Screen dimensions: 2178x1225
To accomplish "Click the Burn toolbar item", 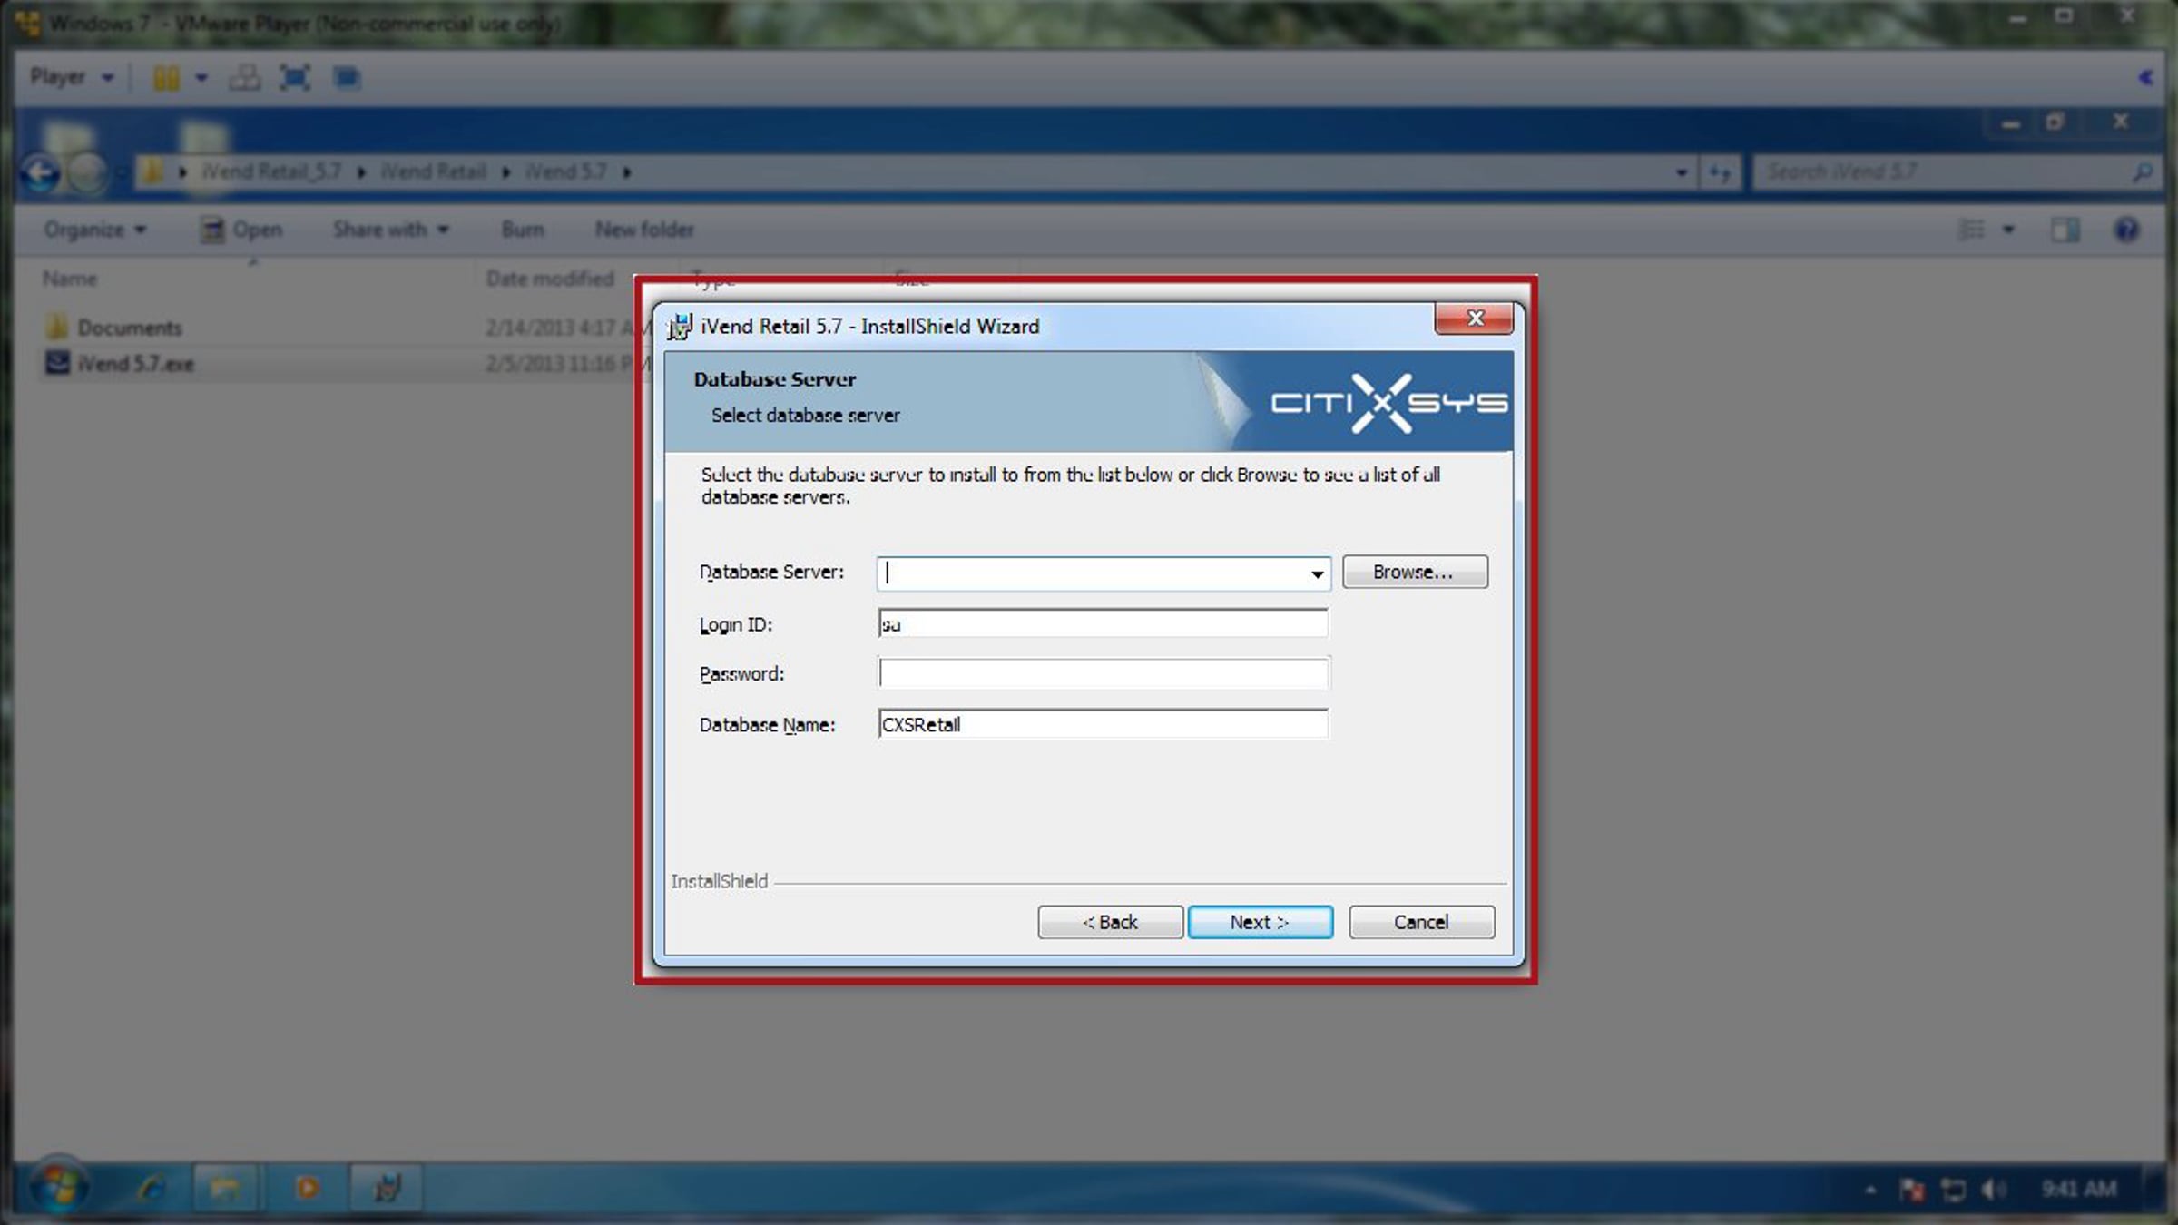I will (x=523, y=230).
